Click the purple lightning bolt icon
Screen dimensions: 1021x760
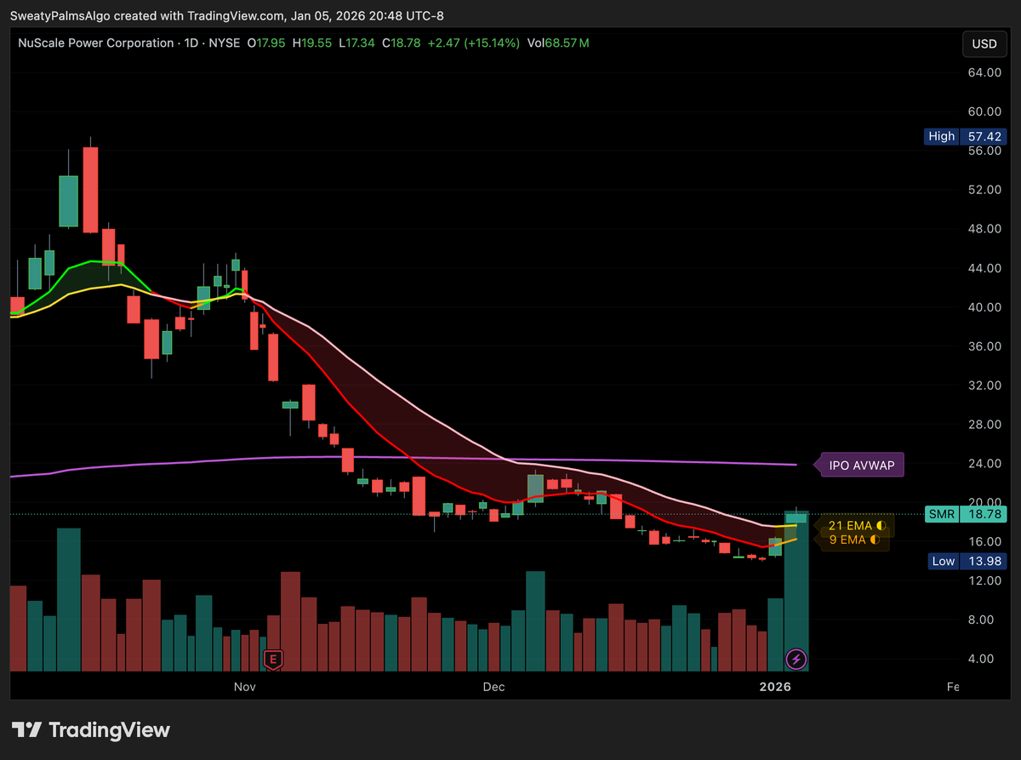tap(796, 658)
